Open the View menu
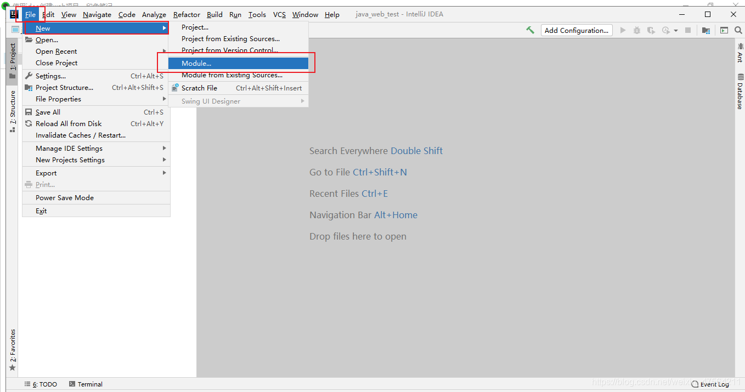The image size is (745, 392). click(69, 14)
